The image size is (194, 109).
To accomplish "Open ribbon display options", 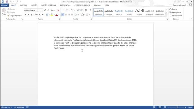I will (179, 2).
